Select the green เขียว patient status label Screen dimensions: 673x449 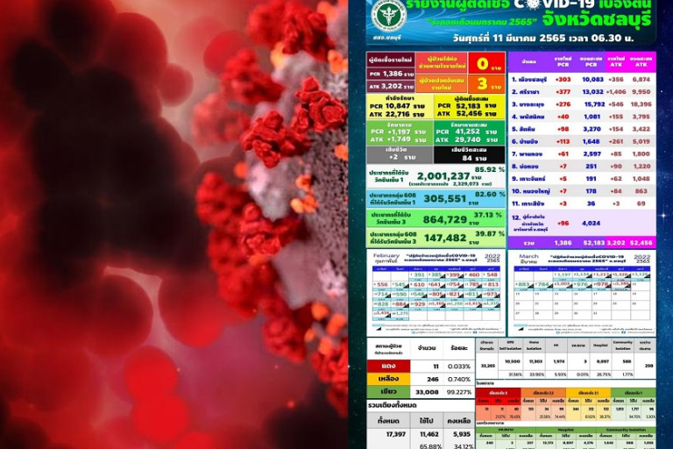[388, 392]
